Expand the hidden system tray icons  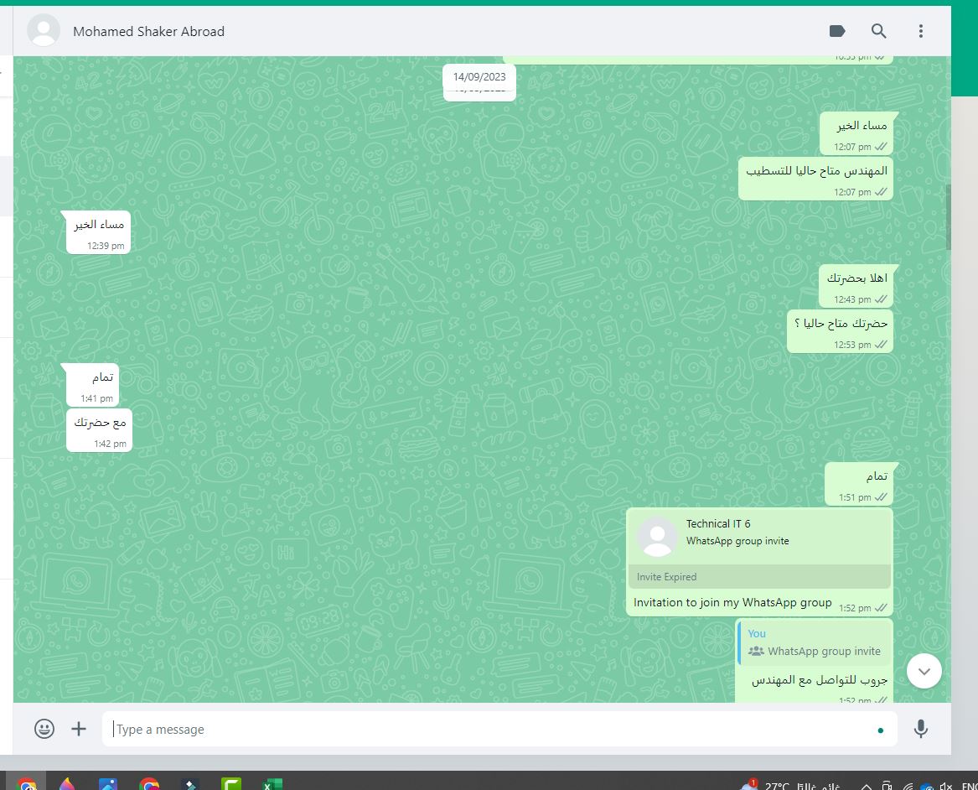(x=866, y=786)
